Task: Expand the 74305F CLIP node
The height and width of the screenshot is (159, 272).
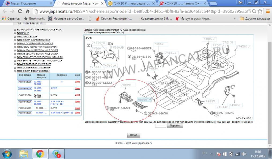Action: point(15,33)
